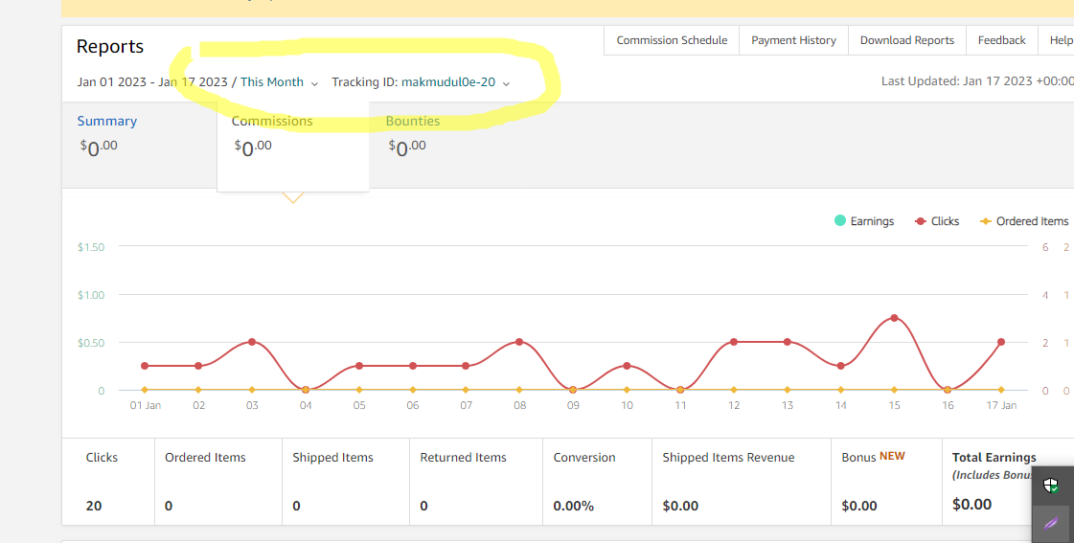Click the orange Ordered Items legend marker
Viewport: 1074px width, 543px height.
tap(986, 221)
